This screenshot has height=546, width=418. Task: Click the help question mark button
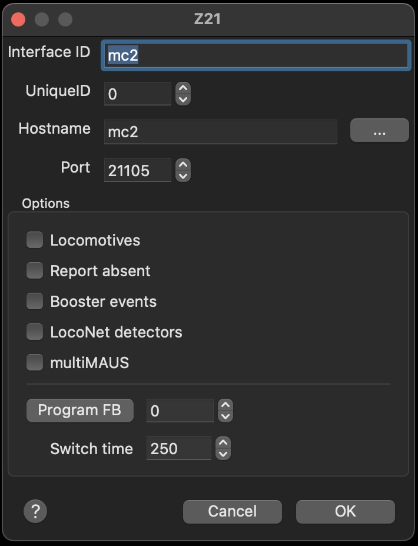pyautogui.click(x=35, y=511)
